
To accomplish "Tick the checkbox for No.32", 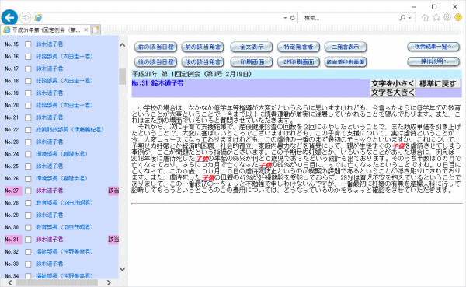I will 28,252.
